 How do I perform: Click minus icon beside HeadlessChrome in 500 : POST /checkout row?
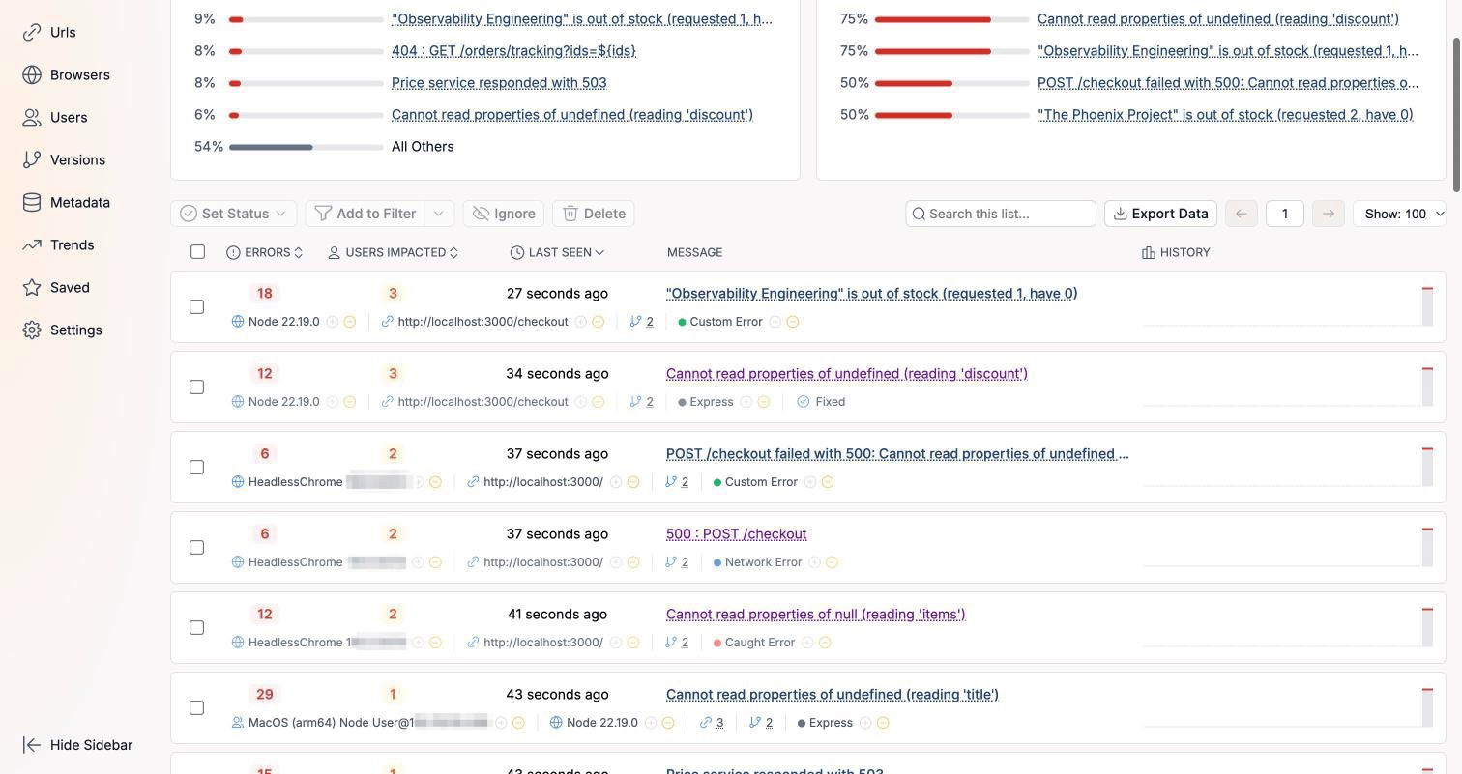[x=435, y=562]
